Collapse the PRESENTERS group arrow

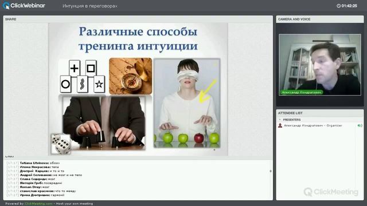pos(280,120)
